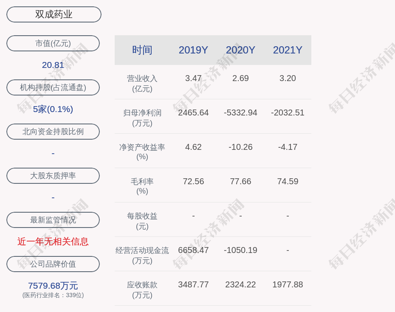
Task: Click the 应收账款(万元) row label
Action: [x=142, y=290]
